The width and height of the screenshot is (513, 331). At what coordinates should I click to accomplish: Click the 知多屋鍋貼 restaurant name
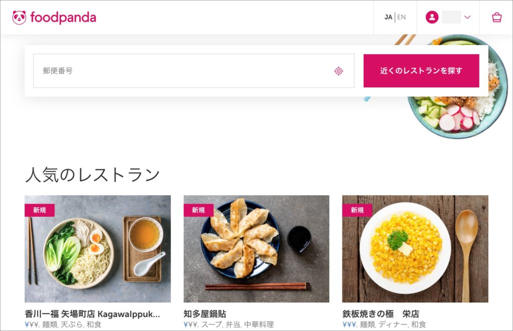click(x=205, y=314)
